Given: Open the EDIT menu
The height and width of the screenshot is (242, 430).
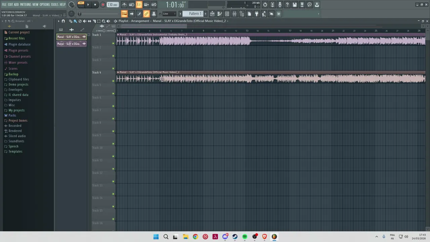Looking at the screenshot, I should click(x=10, y=4).
